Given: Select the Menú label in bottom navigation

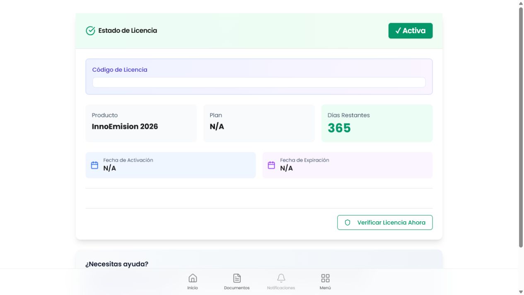Looking at the screenshot, I should pos(325,288).
